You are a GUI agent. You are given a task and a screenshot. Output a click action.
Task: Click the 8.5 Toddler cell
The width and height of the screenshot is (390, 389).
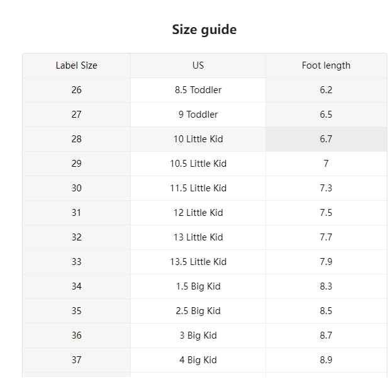click(x=198, y=90)
